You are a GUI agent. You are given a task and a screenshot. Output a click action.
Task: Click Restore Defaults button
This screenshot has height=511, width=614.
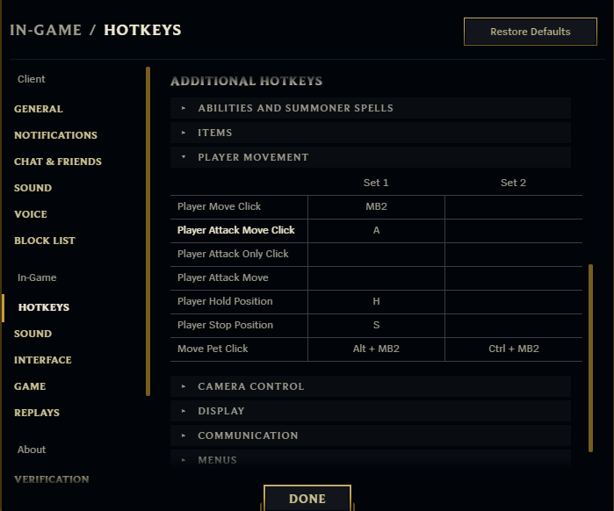tap(530, 32)
